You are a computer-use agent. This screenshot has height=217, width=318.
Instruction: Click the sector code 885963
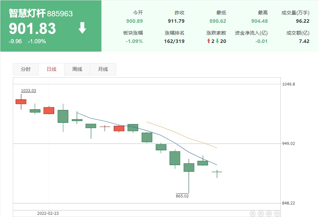click(x=60, y=14)
